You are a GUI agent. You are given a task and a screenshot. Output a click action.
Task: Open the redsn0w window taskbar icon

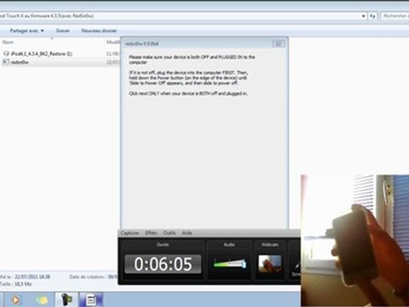click(91, 299)
